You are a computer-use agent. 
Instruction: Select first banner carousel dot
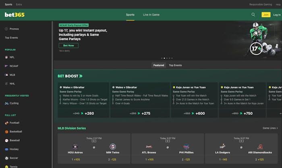162,58
